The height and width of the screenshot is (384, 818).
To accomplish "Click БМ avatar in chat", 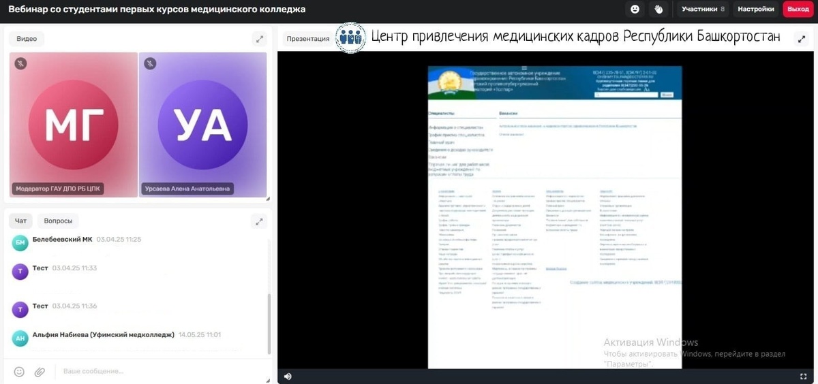I will [20, 243].
